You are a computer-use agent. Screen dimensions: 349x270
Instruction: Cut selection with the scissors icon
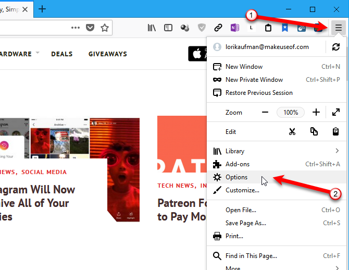(292, 132)
